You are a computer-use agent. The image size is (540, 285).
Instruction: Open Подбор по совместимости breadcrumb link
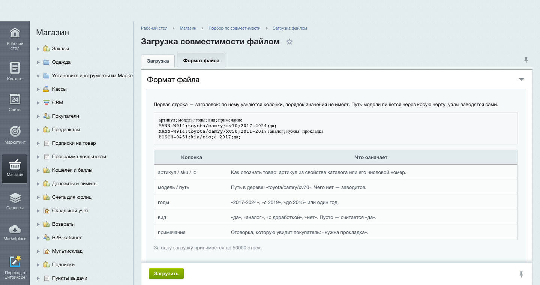234,28
